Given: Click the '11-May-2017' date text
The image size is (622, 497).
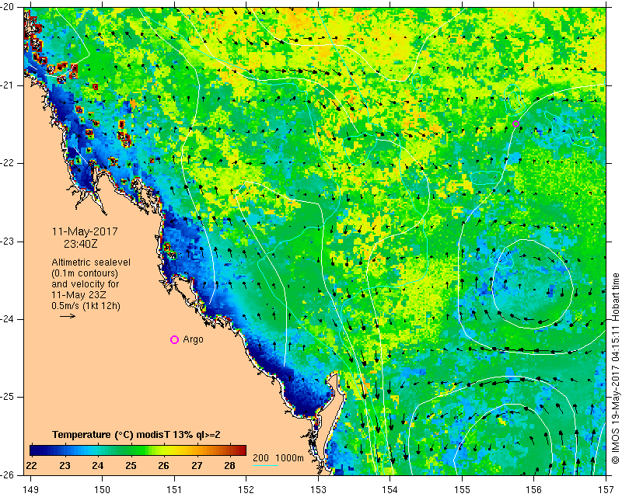Looking at the screenshot, I should pos(85,231).
